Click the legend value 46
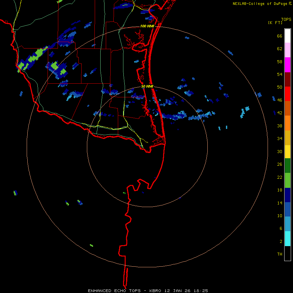The image size is (293, 293). 280,100
